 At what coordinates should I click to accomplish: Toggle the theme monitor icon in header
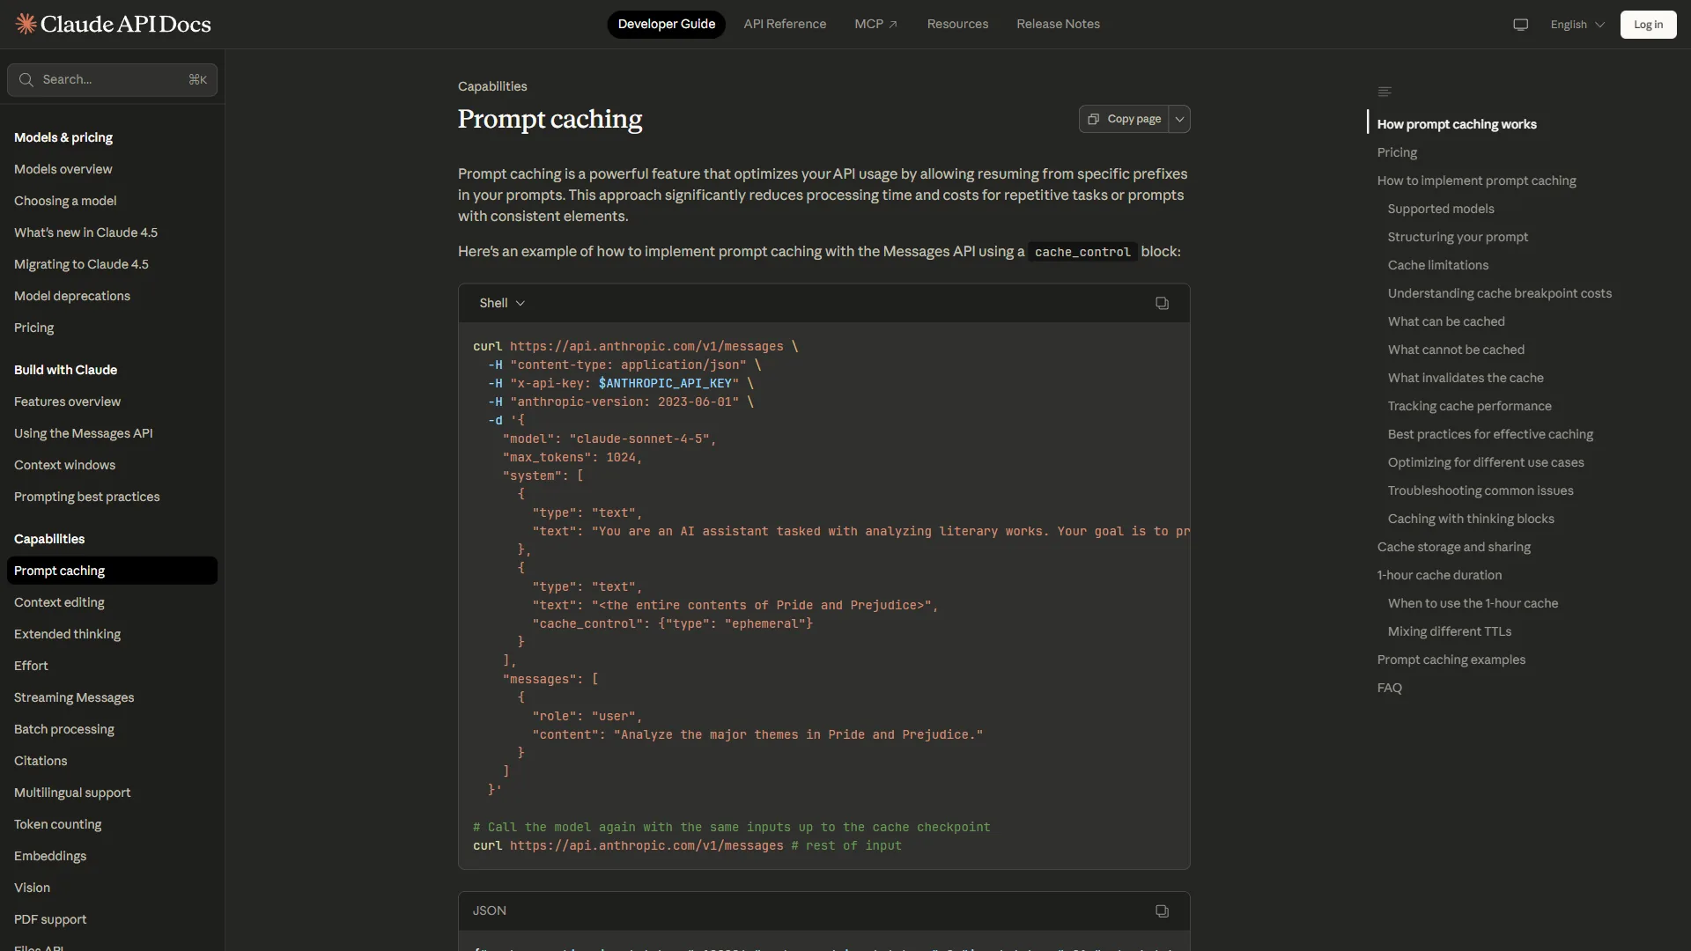(1520, 25)
